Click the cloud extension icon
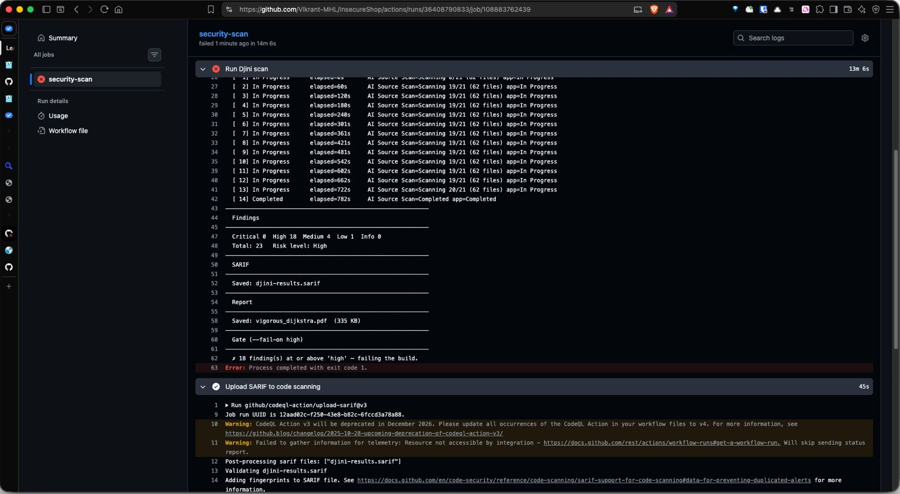This screenshot has width=900, height=494. tap(777, 10)
